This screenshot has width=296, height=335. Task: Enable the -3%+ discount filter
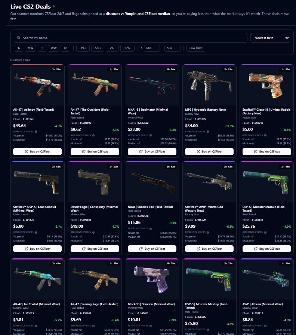coord(83,48)
